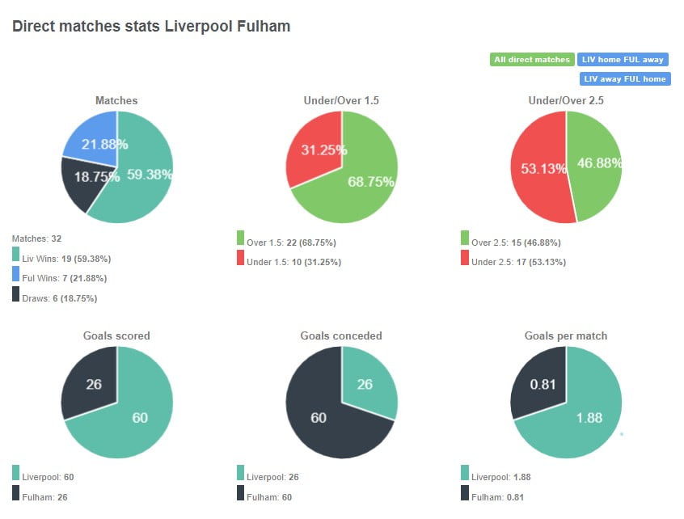Screen dimensions: 684x519
Task: Select the LIV home FUL away filter
Action: [623, 59]
